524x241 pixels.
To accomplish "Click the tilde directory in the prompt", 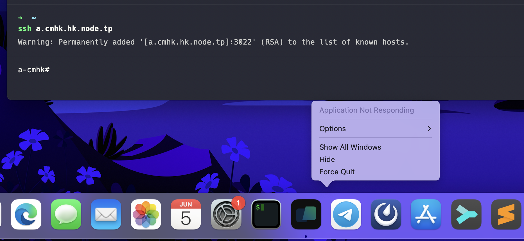I will coord(34,18).
